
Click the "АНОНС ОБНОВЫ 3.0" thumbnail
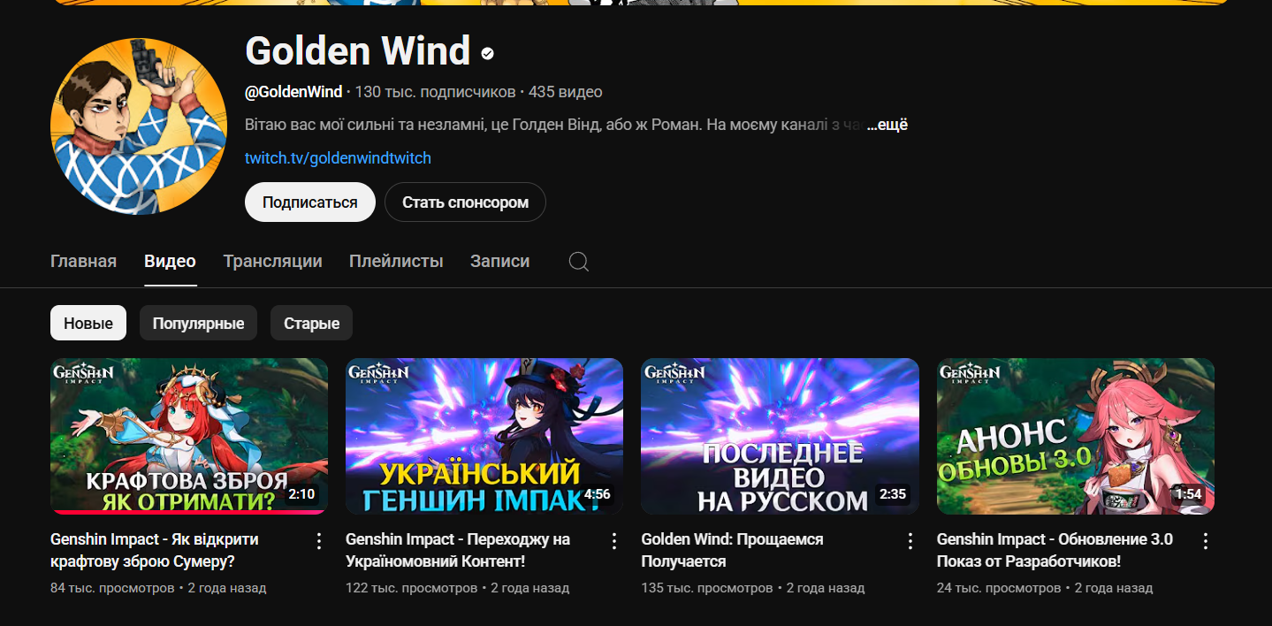click(x=1076, y=436)
